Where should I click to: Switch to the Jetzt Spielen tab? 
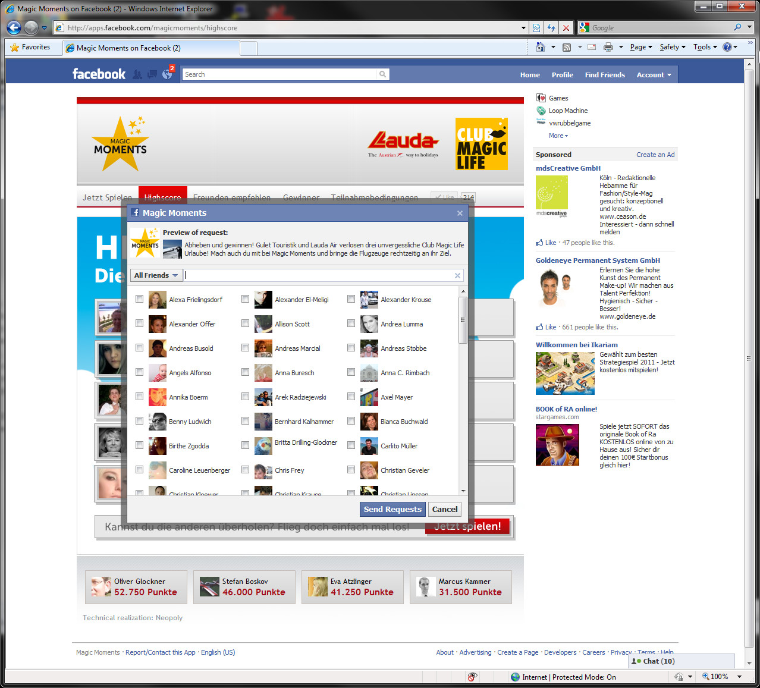pos(108,197)
